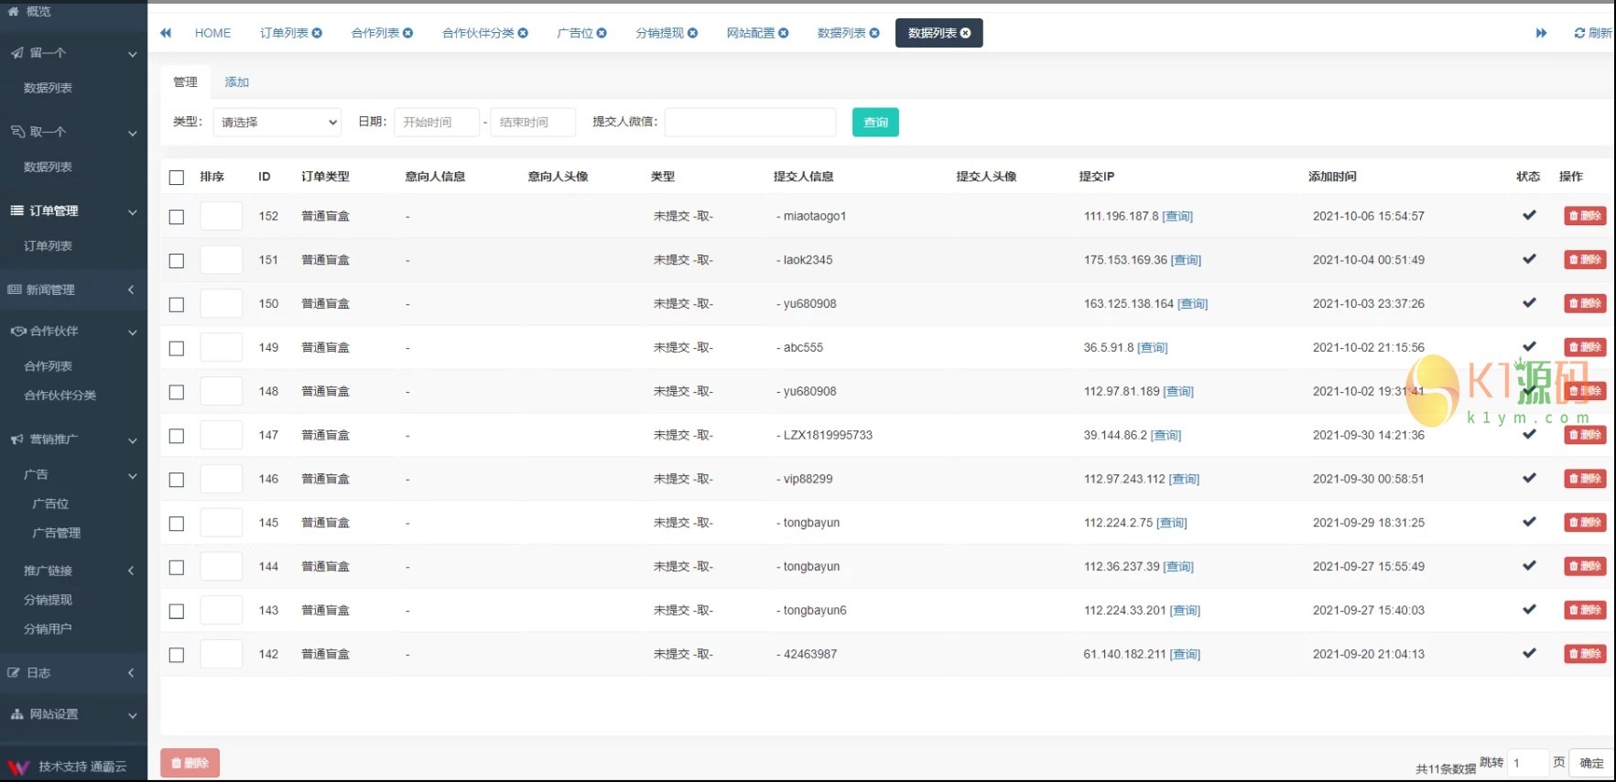Switch to the 添加 tab
Screen dimensions: 1616x782
click(237, 82)
